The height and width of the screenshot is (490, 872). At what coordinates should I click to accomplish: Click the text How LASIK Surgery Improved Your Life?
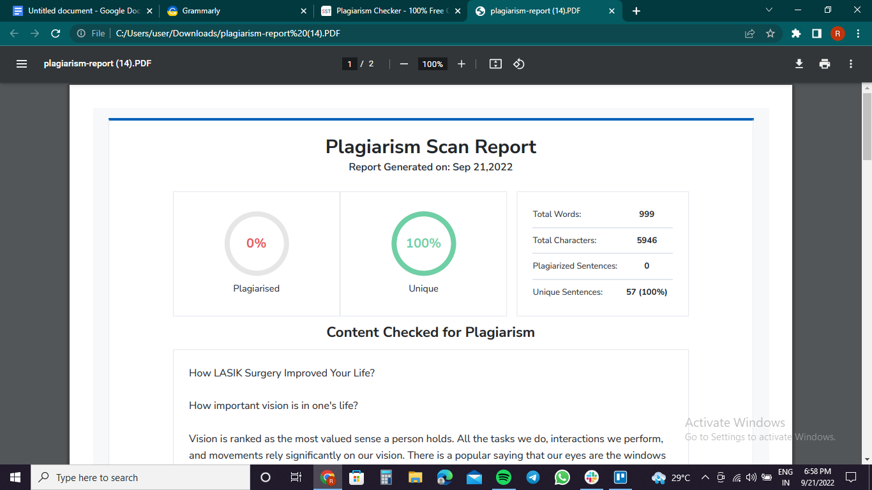point(282,373)
